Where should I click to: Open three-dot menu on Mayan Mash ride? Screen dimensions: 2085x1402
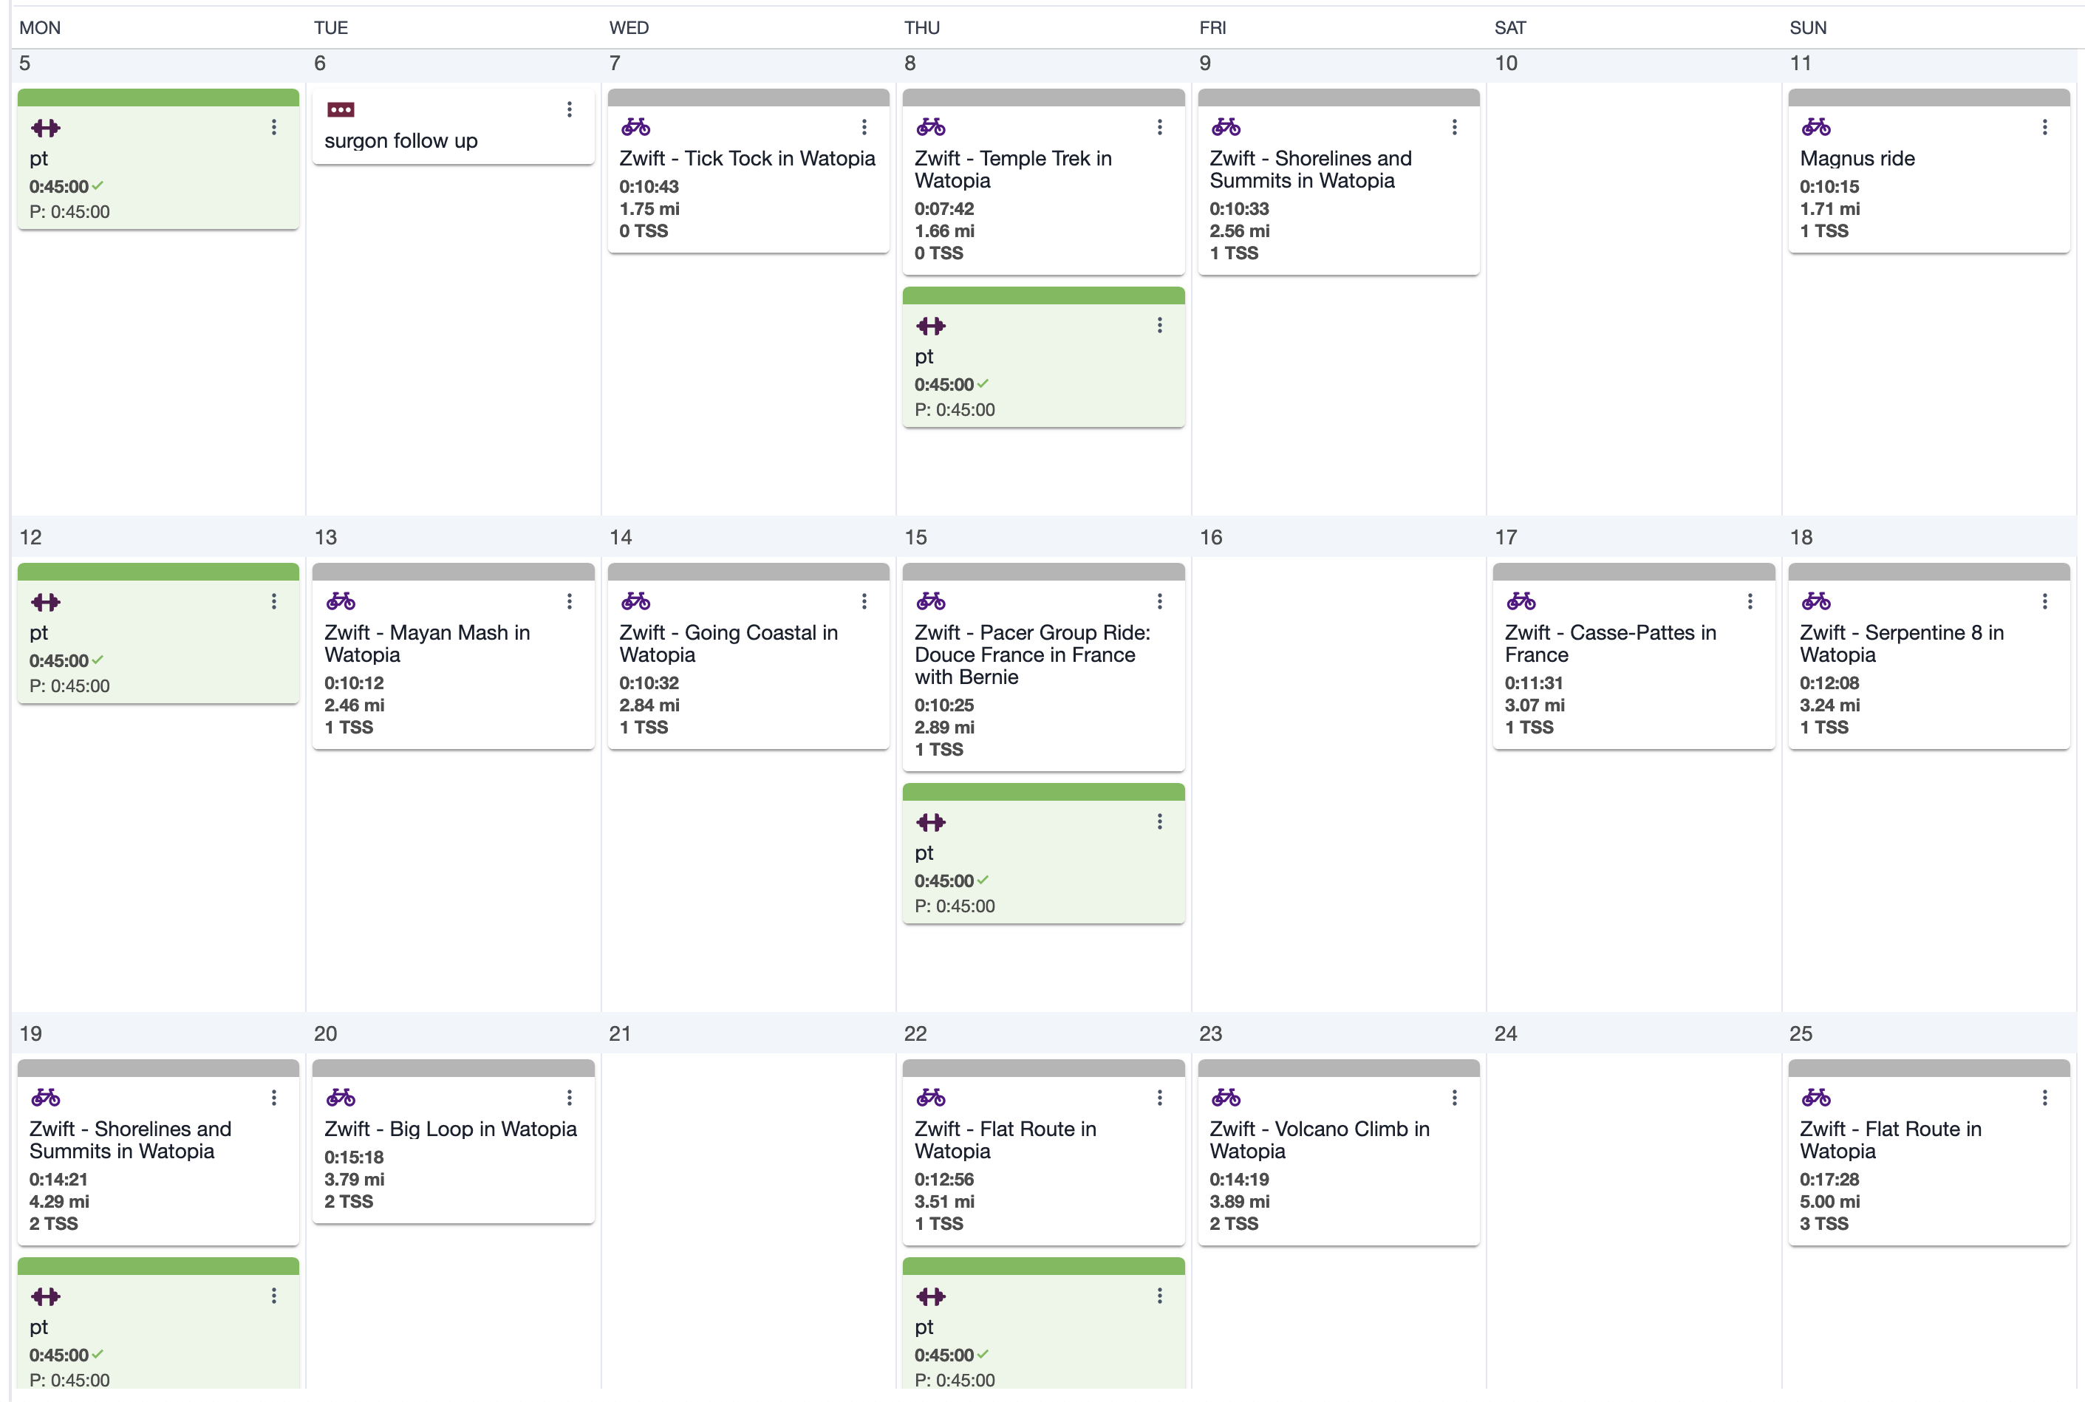click(569, 601)
